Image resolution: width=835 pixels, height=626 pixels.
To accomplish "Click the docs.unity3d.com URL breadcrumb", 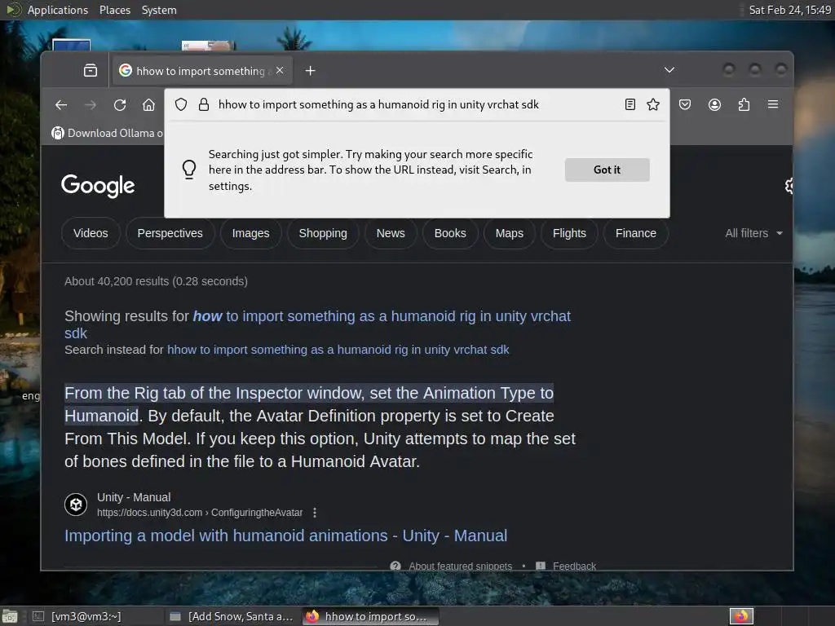I will (x=200, y=513).
